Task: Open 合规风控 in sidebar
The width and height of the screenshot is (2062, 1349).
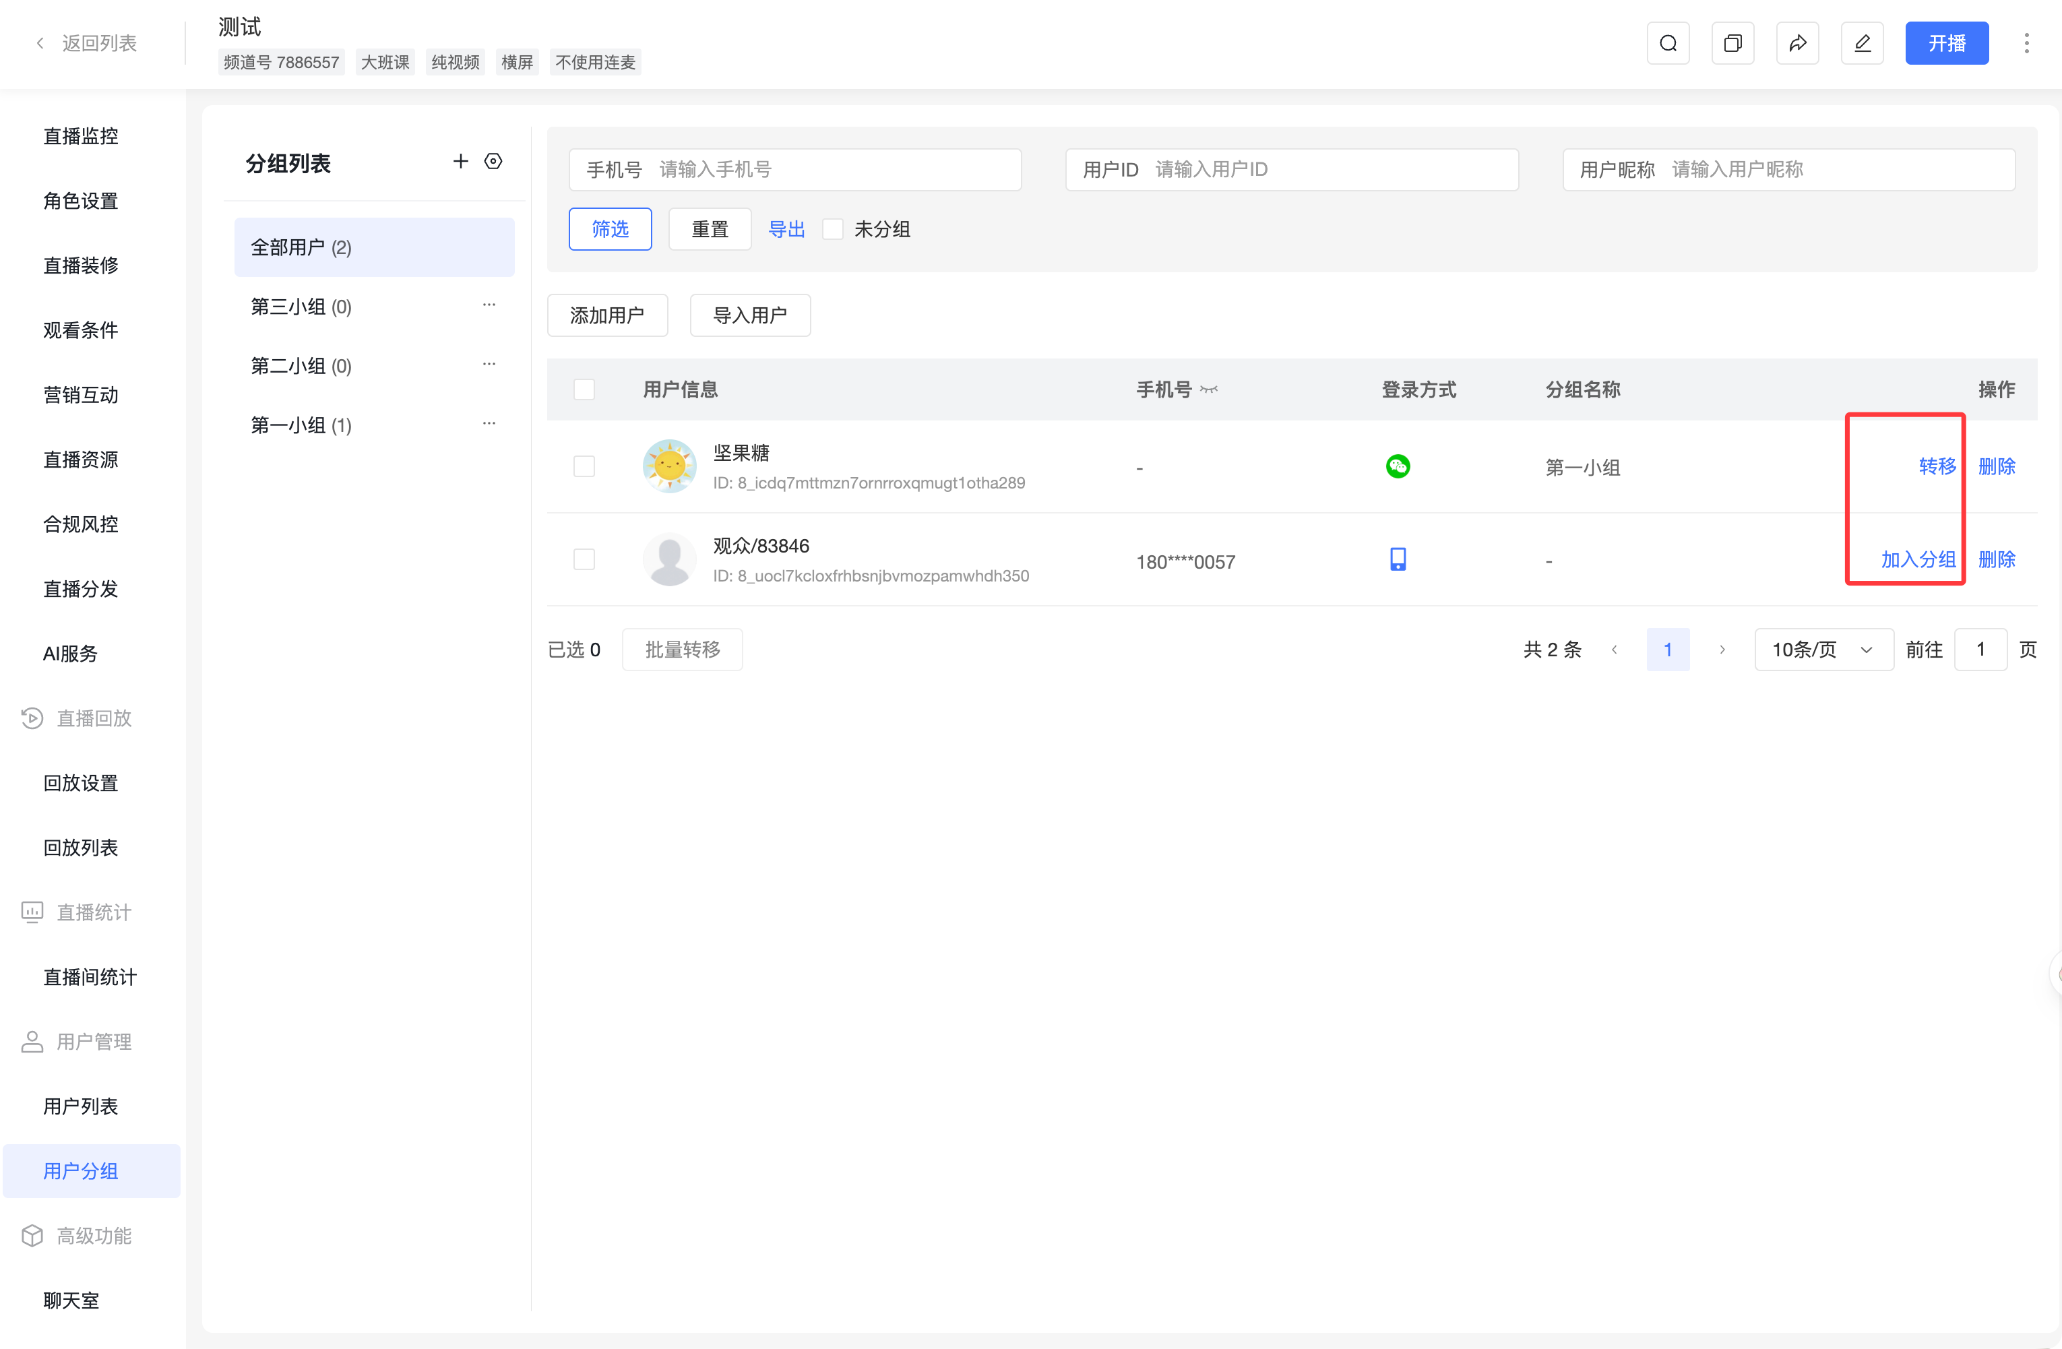Action: [x=81, y=524]
